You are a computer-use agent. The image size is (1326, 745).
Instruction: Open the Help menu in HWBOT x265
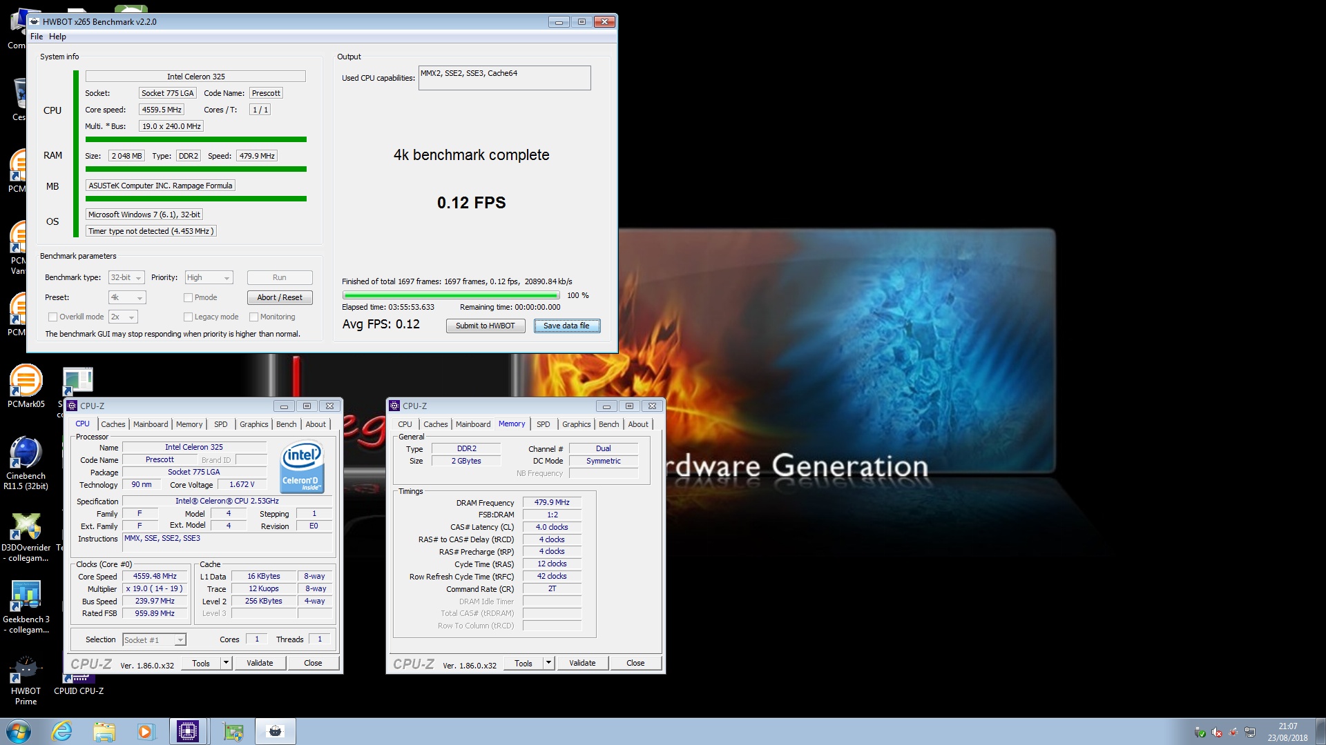click(57, 37)
